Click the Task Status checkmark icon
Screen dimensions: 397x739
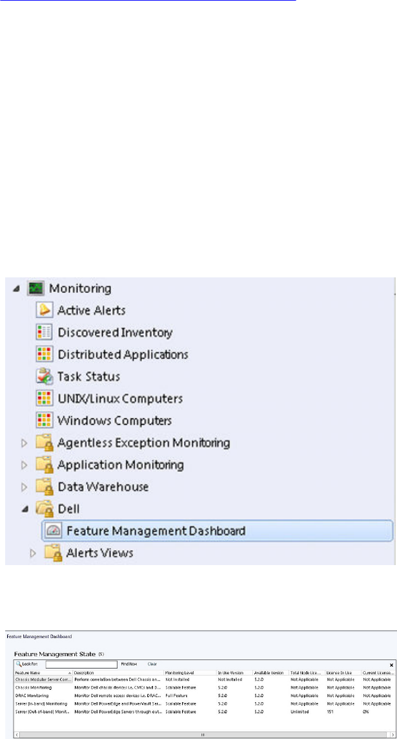coord(44,376)
